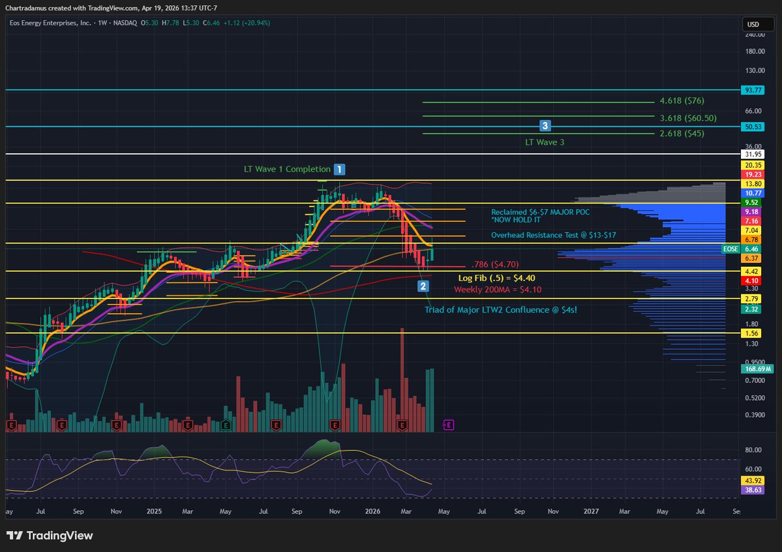Screen dimensions: 782x552
Task: Click the 9.18 purple price tag
Action: [751, 212]
